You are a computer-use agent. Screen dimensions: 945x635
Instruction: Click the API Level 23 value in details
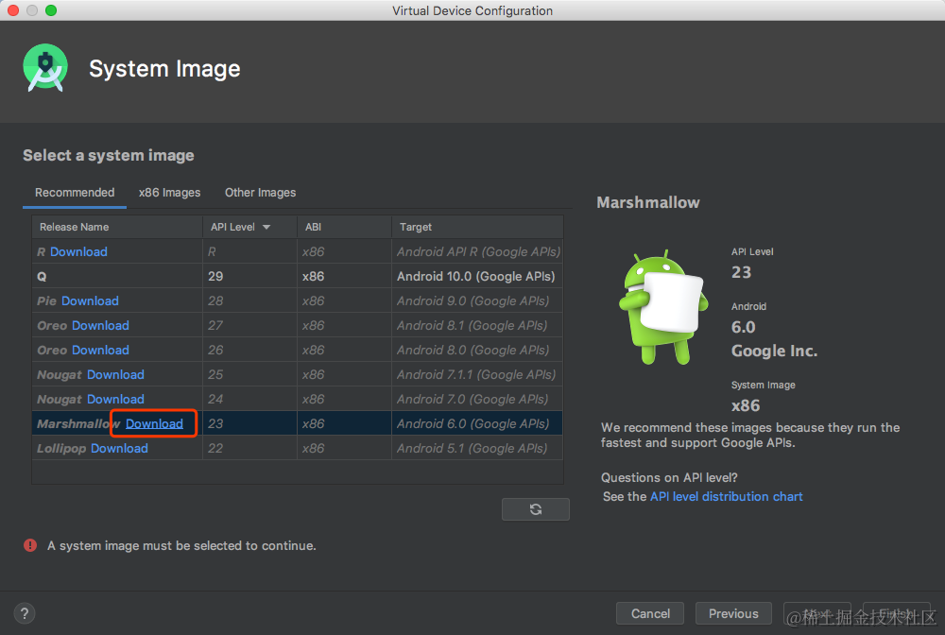click(x=741, y=272)
